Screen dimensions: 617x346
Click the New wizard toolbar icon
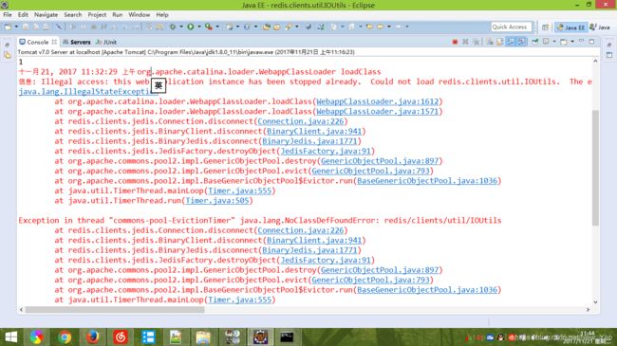(8, 27)
